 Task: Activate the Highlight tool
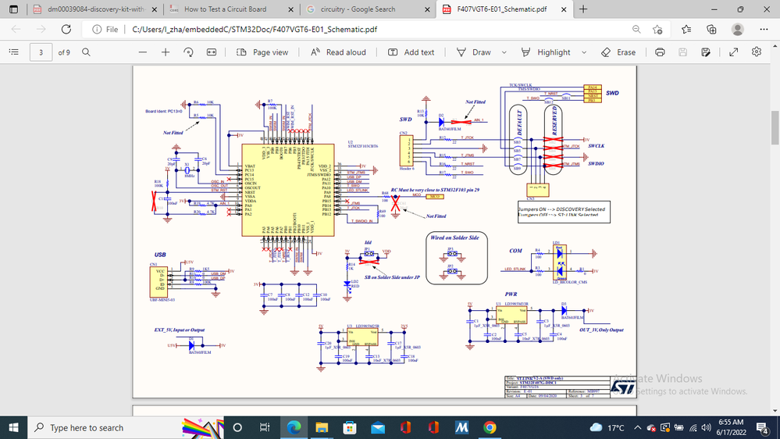coord(547,52)
